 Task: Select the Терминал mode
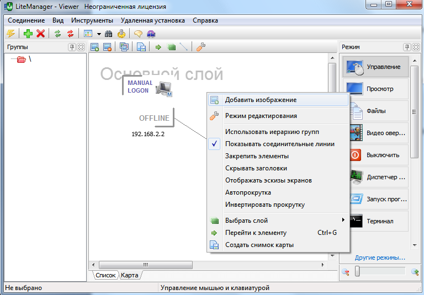[x=379, y=221]
